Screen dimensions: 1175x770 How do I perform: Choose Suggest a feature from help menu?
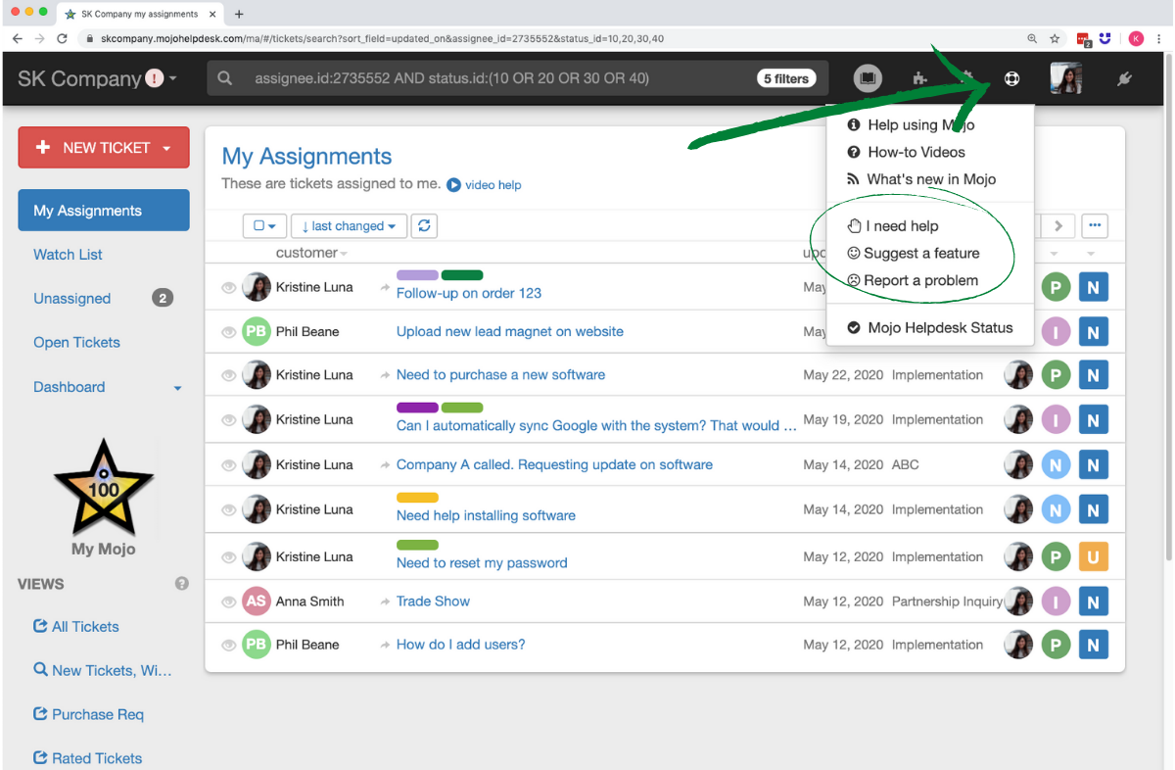pyautogui.click(x=920, y=253)
